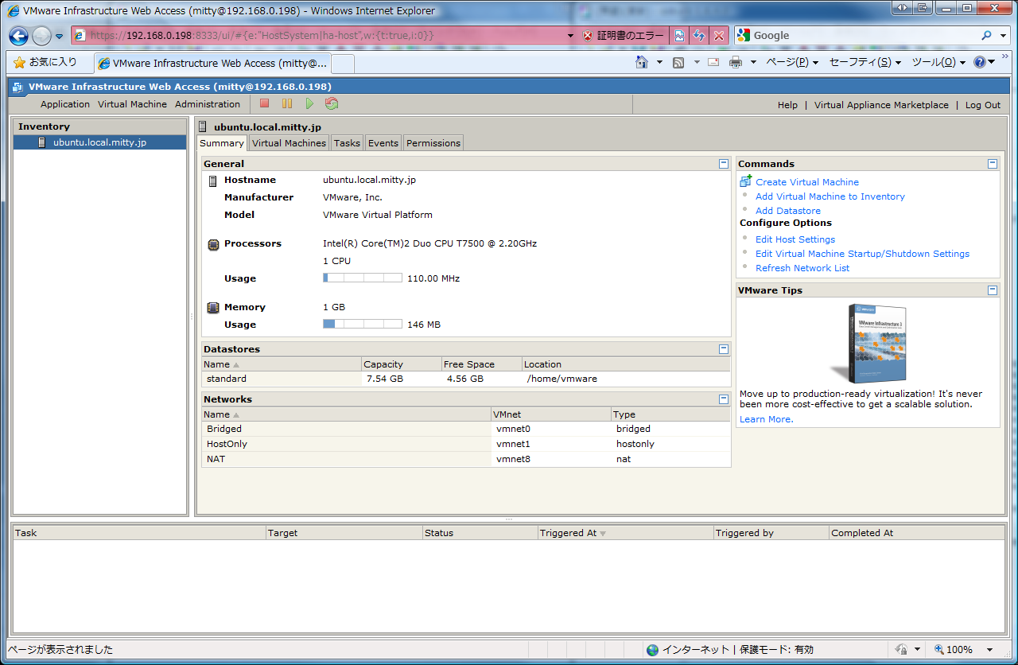Screen dimensions: 1018x665
Task: Open the Administration menu
Action: (208, 104)
